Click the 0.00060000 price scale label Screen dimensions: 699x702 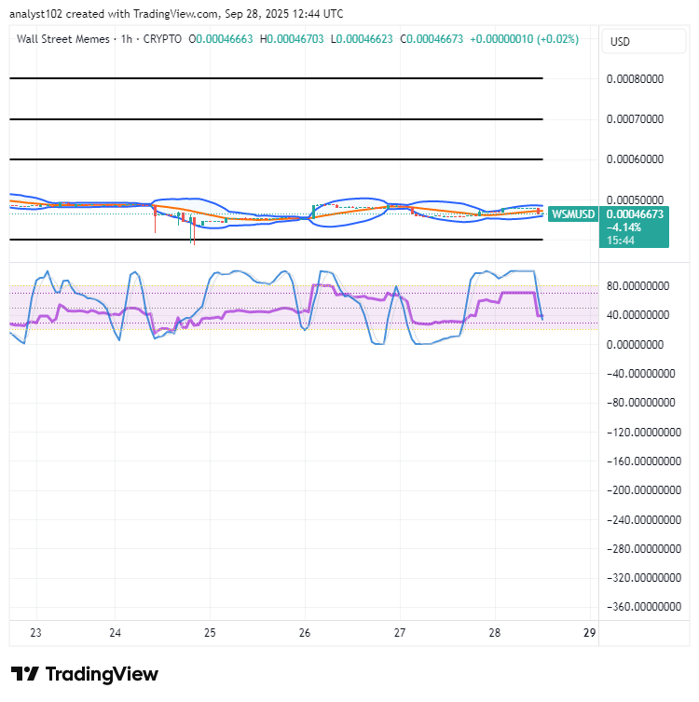point(635,159)
